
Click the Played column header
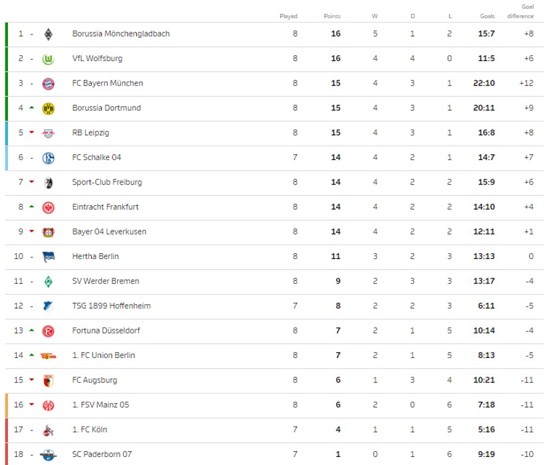coord(288,16)
